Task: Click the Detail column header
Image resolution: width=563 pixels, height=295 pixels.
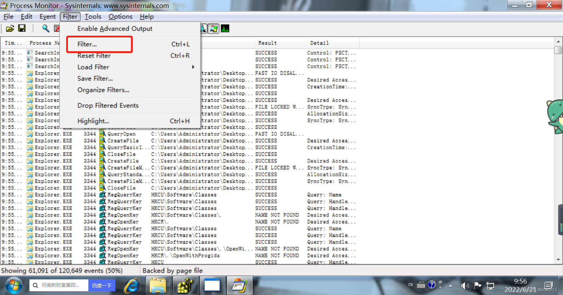Action: [333, 43]
